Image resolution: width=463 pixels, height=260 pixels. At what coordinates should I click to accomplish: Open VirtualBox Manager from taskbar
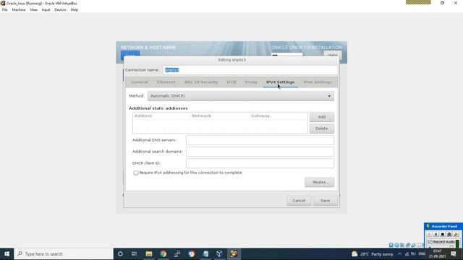coord(219,253)
